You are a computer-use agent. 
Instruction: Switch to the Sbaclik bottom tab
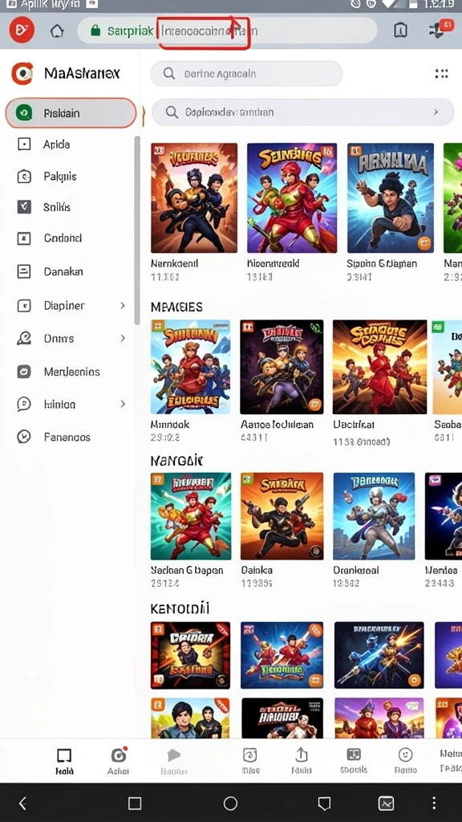(354, 761)
